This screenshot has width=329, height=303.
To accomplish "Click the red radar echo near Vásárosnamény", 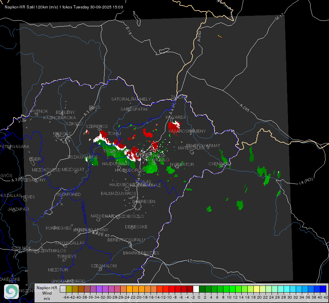I will [x=174, y=127].
